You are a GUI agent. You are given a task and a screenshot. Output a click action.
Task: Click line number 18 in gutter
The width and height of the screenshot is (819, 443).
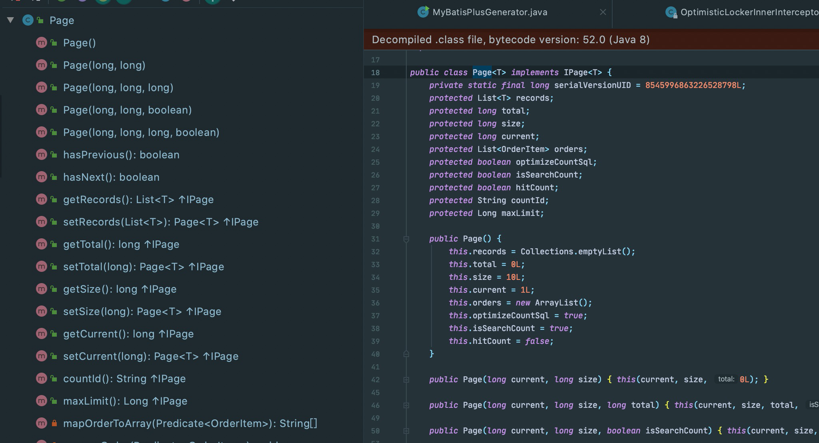pyautogui.click(x=375, y=73)
